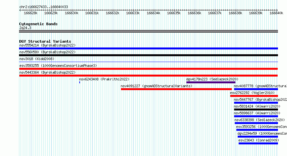Select the blue nsv4087778 variant bar
The height and width of the screenshot is (156, 287).
point(256,89)
